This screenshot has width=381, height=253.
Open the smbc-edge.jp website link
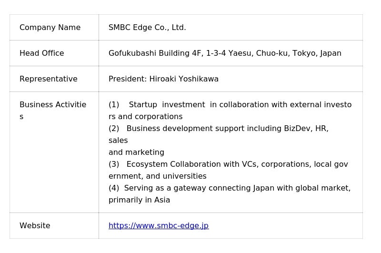pyautogui.click(x=158, y=226)
